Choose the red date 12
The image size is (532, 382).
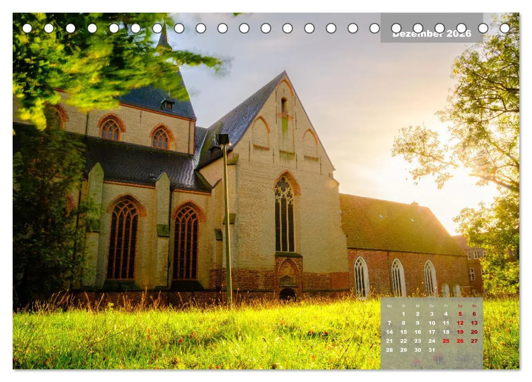point(460,323)
